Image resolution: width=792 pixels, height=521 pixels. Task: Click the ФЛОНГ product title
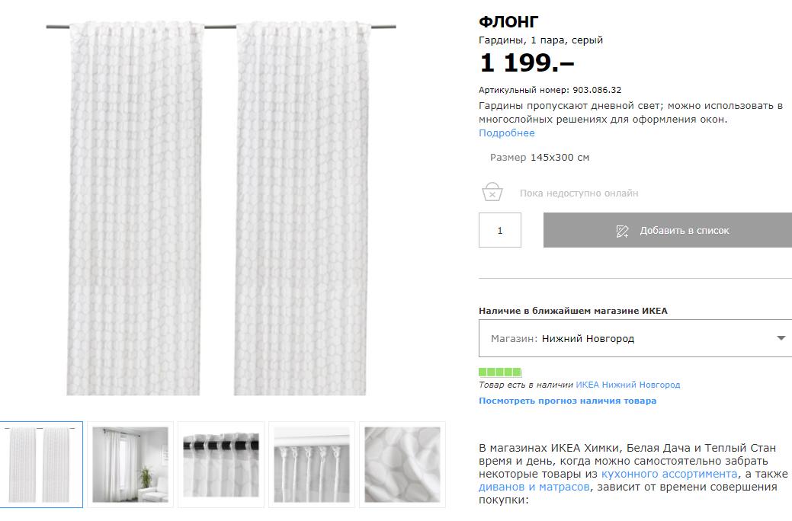coord(508,21)
